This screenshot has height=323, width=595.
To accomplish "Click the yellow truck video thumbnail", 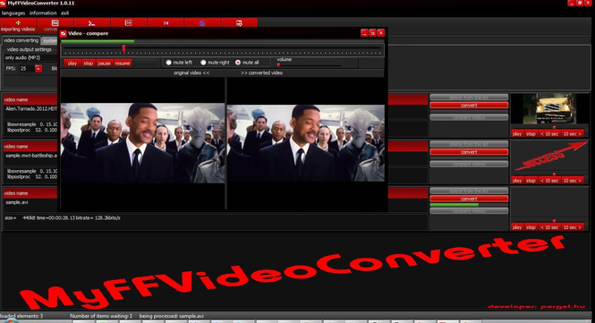I will click(549, 109).
